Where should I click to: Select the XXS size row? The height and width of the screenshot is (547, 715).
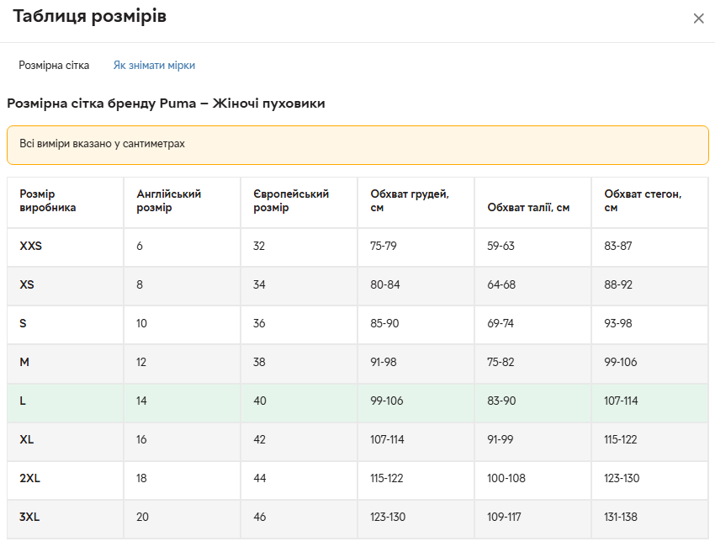[31, 247]
